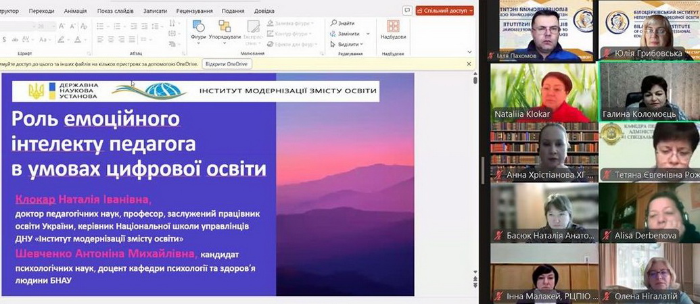Open the Фігури shapes gallery
Screen dimensions: 700x304
pos(198,30)
